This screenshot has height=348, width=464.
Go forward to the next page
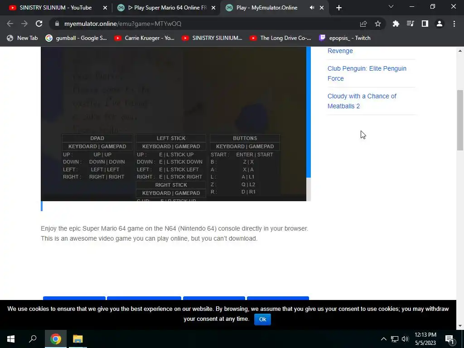pos(24,24)
